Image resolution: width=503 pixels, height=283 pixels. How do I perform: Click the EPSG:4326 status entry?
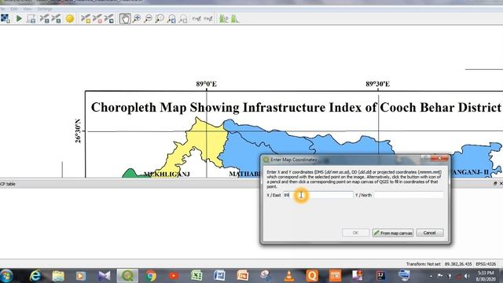click(x=486, y=264)
